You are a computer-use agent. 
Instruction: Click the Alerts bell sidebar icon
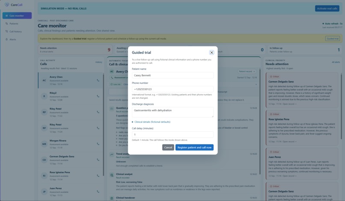coord(6,39)
